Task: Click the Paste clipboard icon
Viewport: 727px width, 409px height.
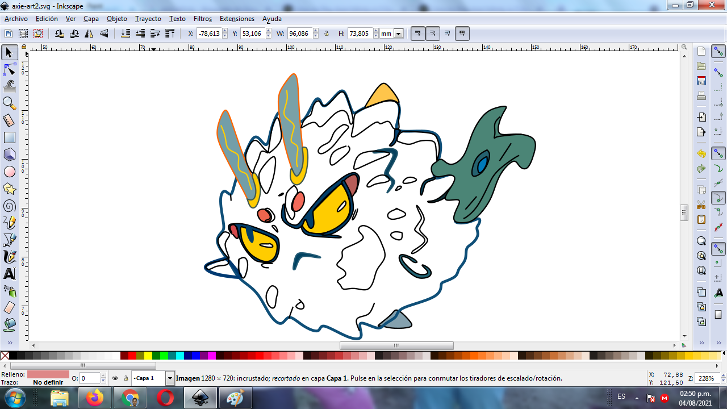Action: click(x=701, y=219)
